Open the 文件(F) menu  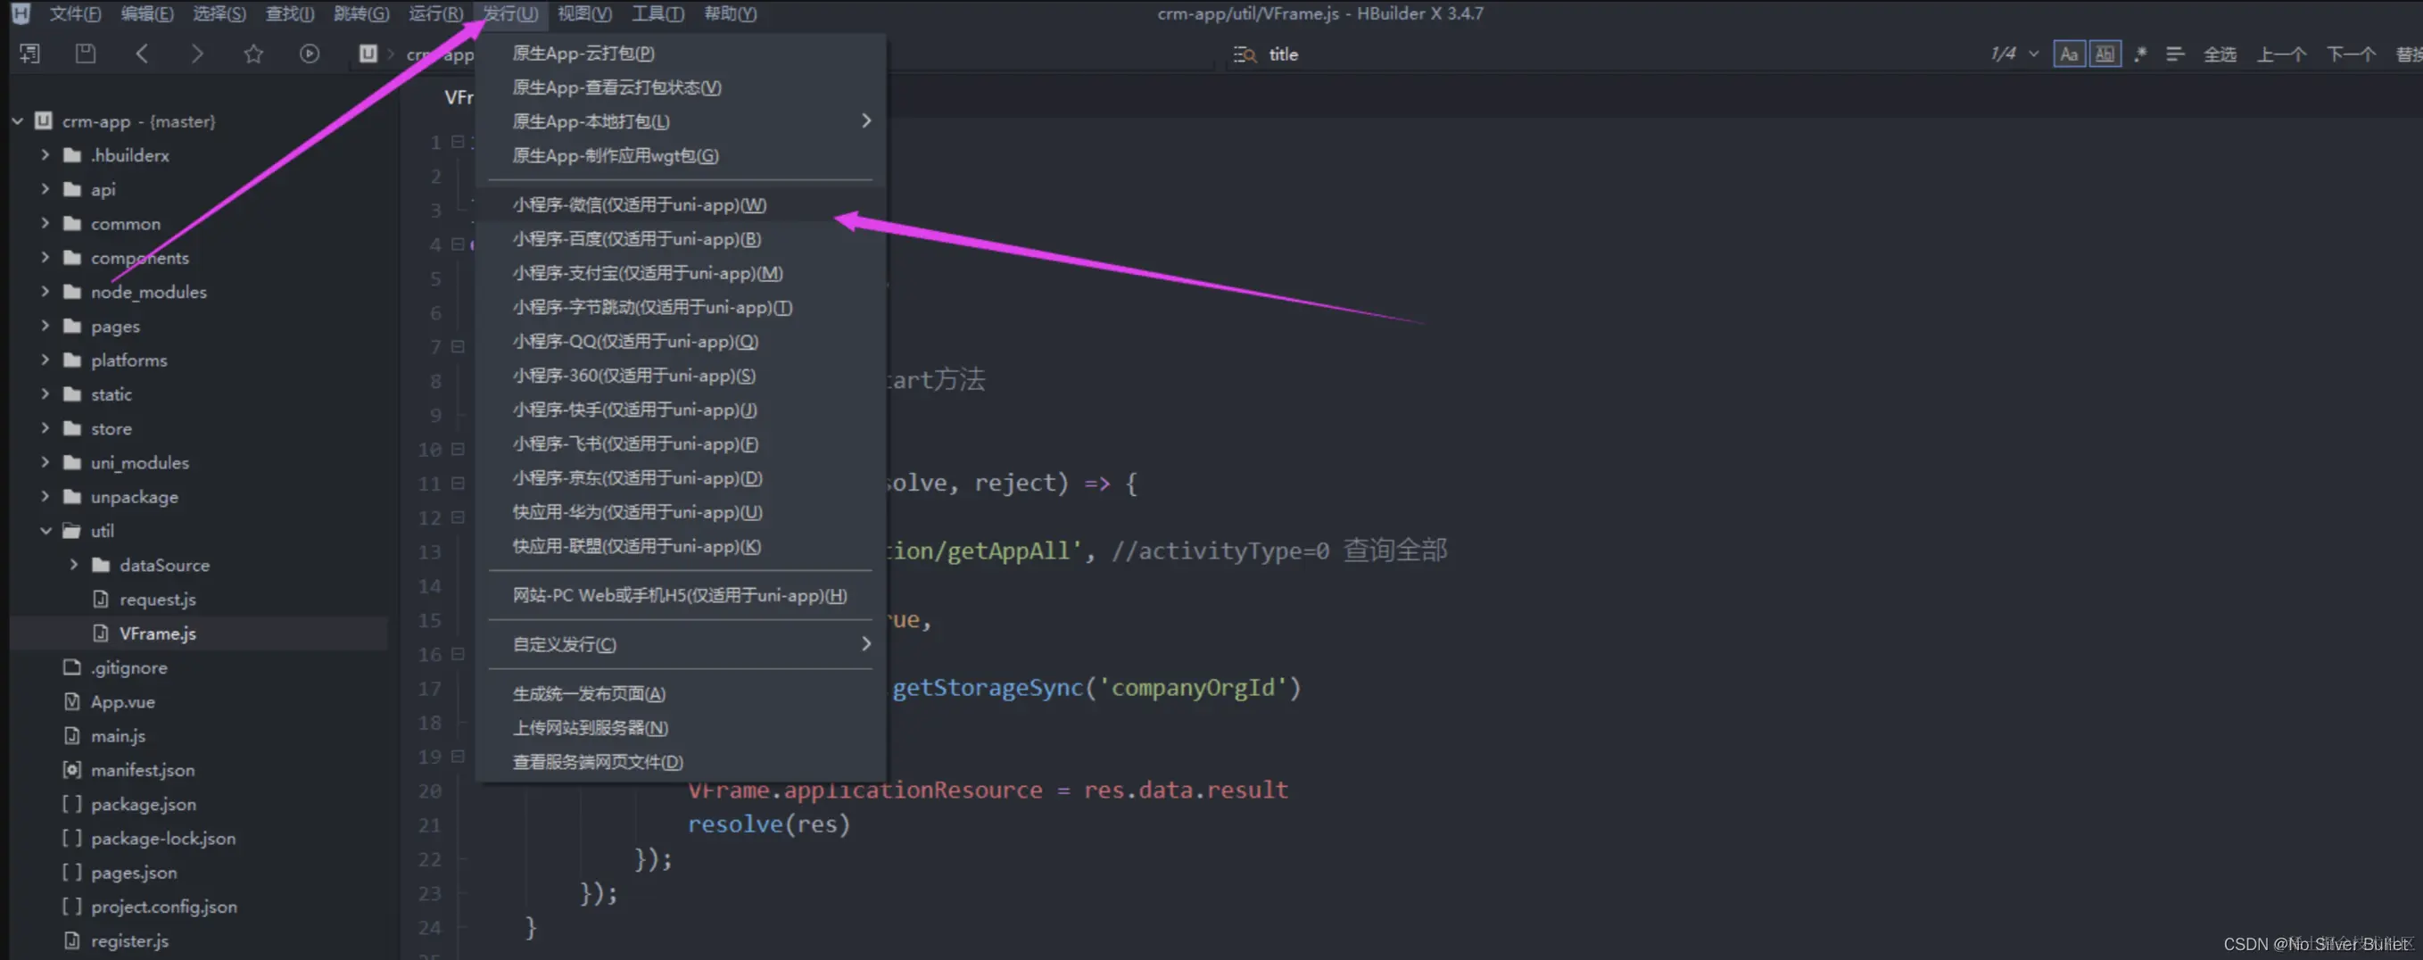pos(75,13)
